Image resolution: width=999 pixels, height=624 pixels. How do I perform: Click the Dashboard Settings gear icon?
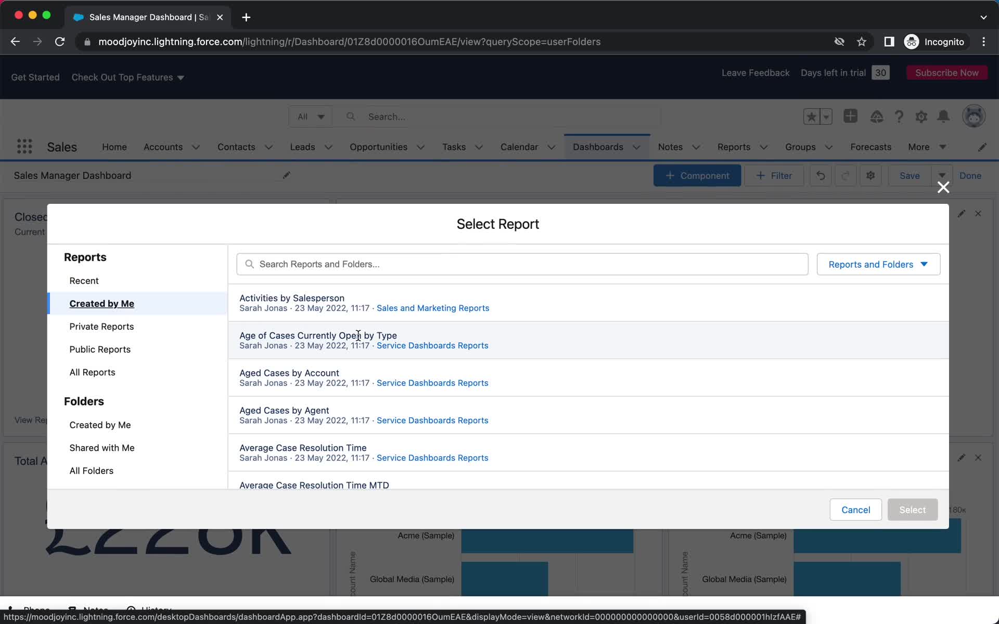pos(870,175)
